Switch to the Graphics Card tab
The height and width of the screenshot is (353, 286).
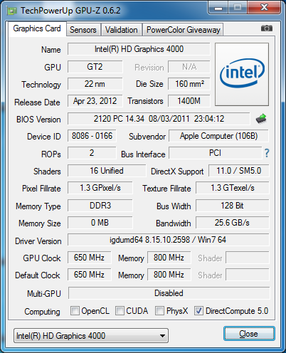(37, 28)
